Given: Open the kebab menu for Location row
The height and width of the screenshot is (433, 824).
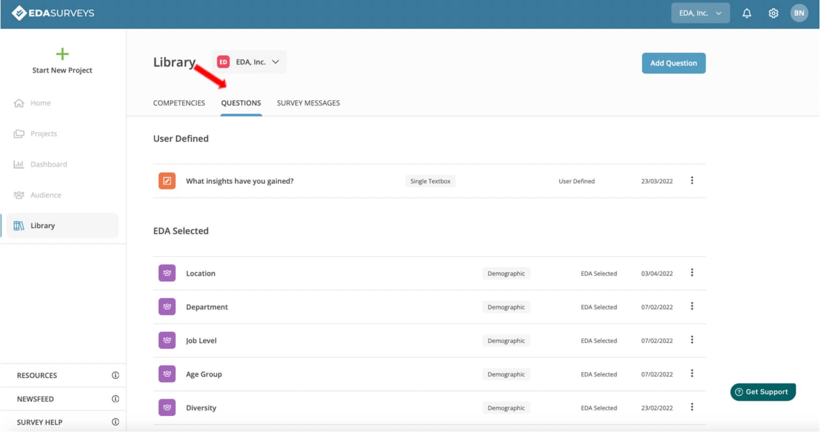Looking at the screenshot, I should 692,273.
